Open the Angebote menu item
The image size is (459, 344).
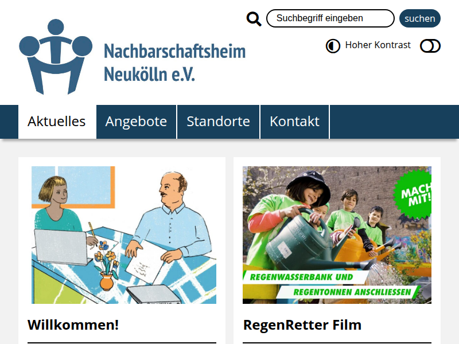coord(136,122)
